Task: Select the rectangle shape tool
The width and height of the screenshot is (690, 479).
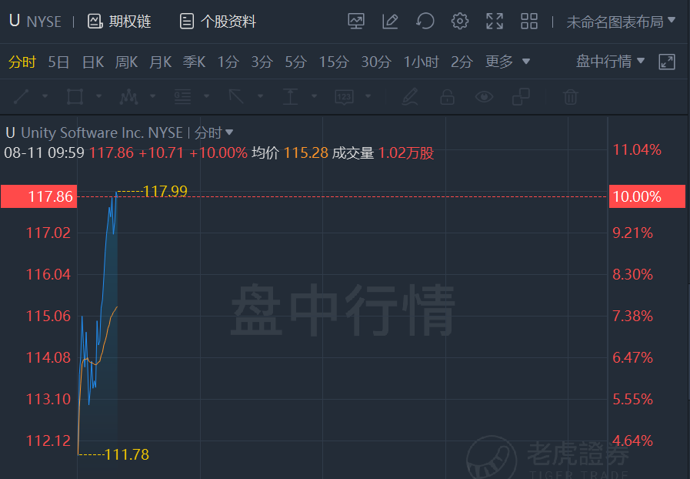Action: pos(75,96)
